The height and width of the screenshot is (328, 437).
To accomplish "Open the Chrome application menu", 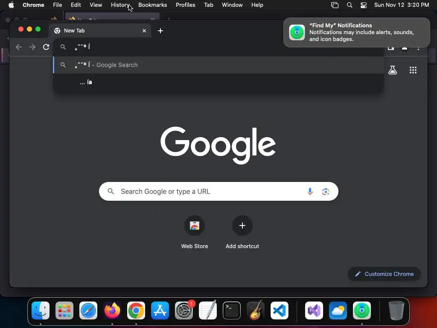I will 33,5.
